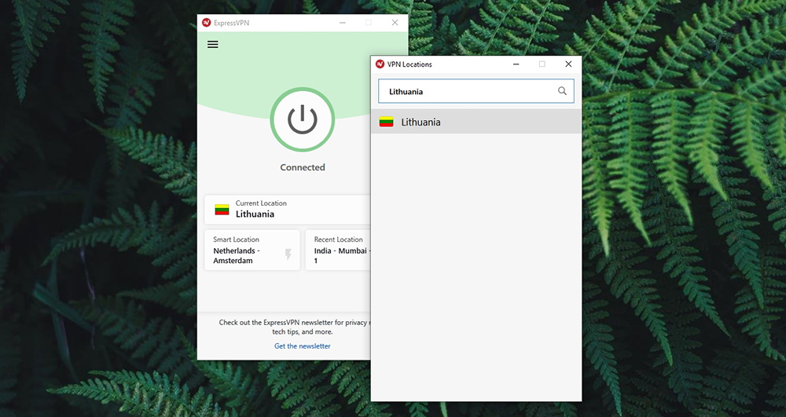Minimize the VPN Locations window
Image resolution: width=786 pixels, height=417 pixels.
(x=516, y=64)
